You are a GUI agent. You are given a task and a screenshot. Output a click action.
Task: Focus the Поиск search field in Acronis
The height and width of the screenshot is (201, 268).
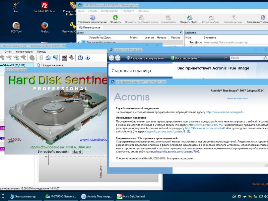coord(246,58)
